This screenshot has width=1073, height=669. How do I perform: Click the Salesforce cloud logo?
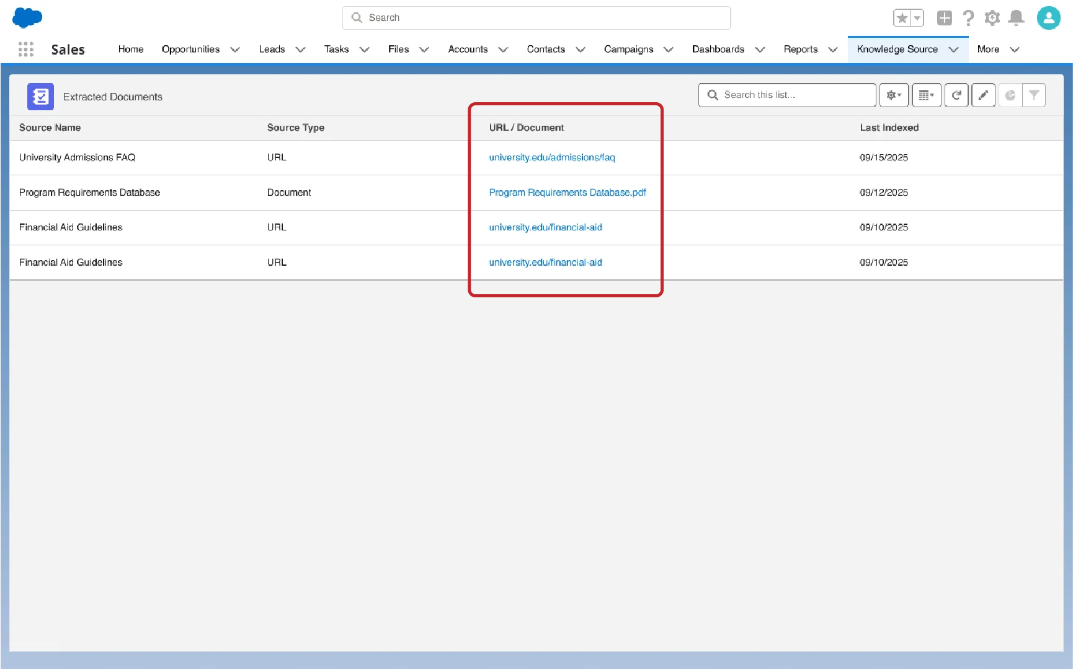[27, 17]
